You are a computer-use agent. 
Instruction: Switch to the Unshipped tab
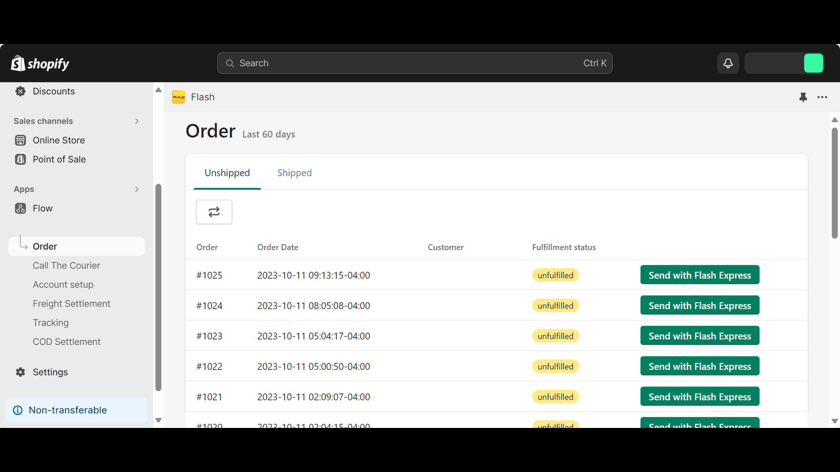click(x=227, y=173)
